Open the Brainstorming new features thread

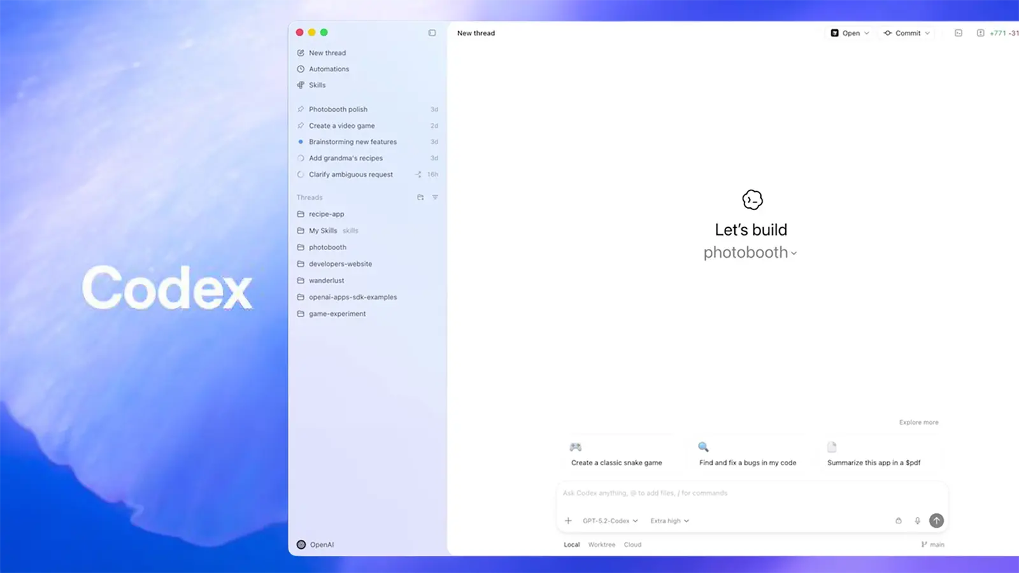[352, 141]
